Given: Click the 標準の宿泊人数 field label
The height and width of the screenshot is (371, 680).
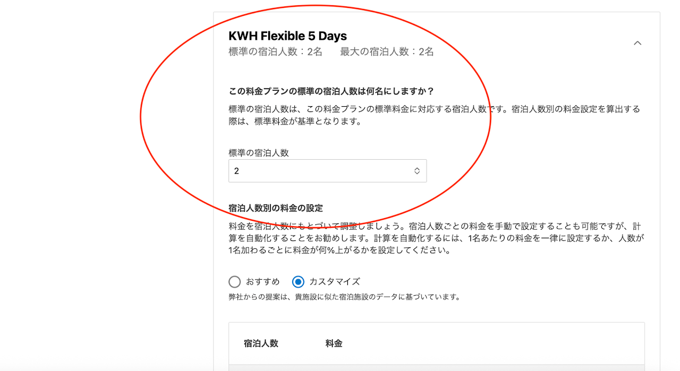Looking at the screenshot, I should pyautogui.click(x=258, y=153).
